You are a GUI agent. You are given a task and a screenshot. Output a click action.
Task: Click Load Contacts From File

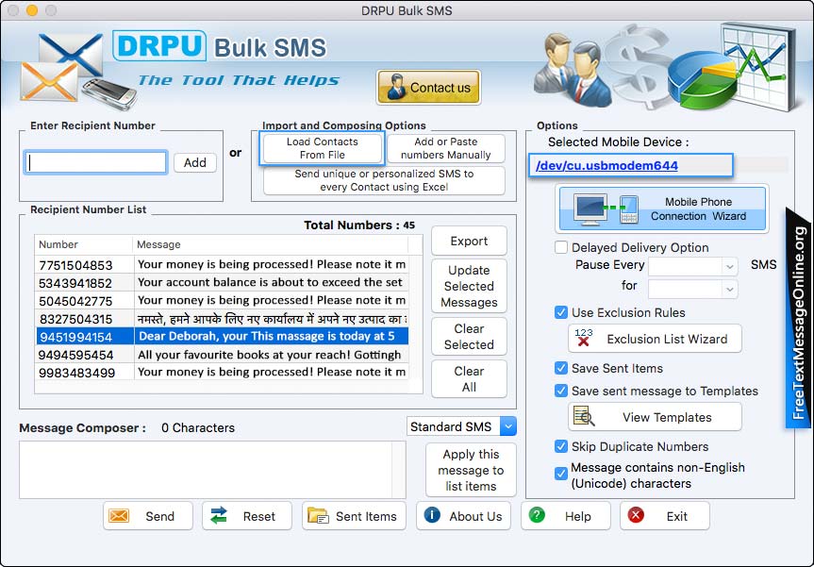coord(322,148)
